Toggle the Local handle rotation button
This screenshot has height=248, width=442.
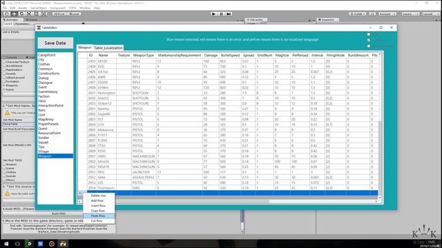pos(74,14)
